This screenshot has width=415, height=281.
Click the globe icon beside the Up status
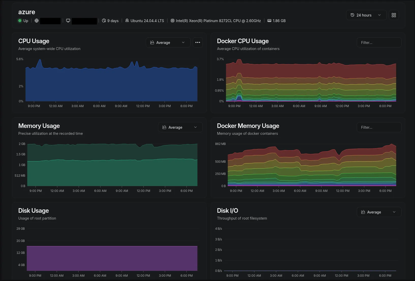coord(37,21)
